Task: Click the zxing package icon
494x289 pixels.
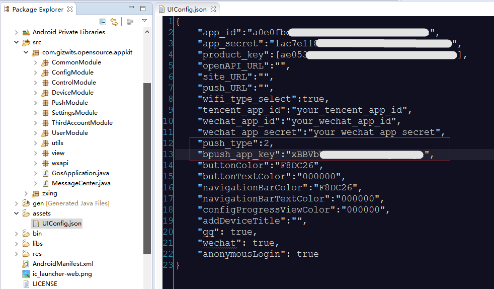Action: point(36,193)
